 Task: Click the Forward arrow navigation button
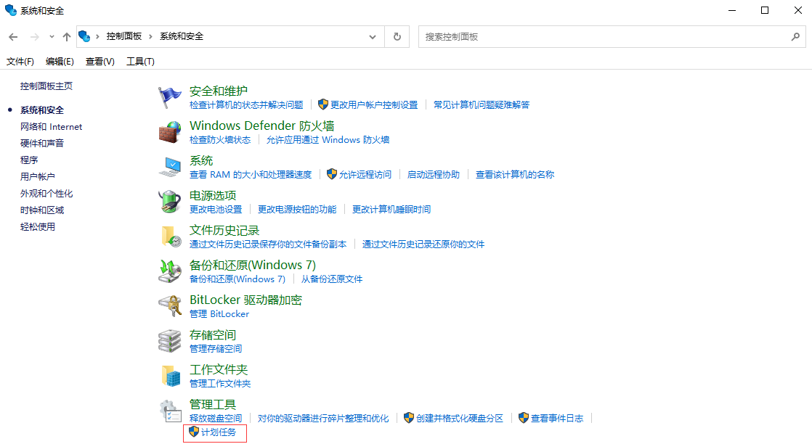coord(35,37)
